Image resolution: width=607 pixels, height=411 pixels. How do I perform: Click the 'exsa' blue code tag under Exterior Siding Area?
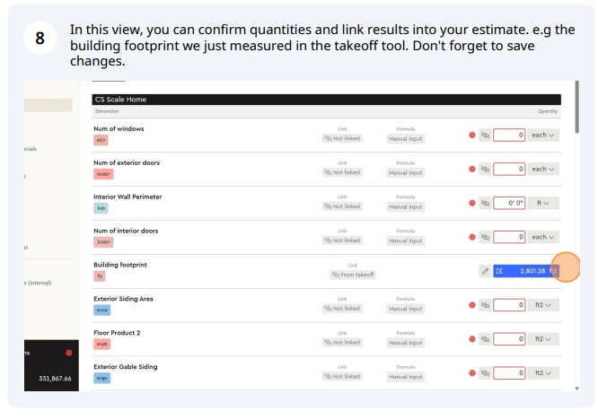(101, 310)
